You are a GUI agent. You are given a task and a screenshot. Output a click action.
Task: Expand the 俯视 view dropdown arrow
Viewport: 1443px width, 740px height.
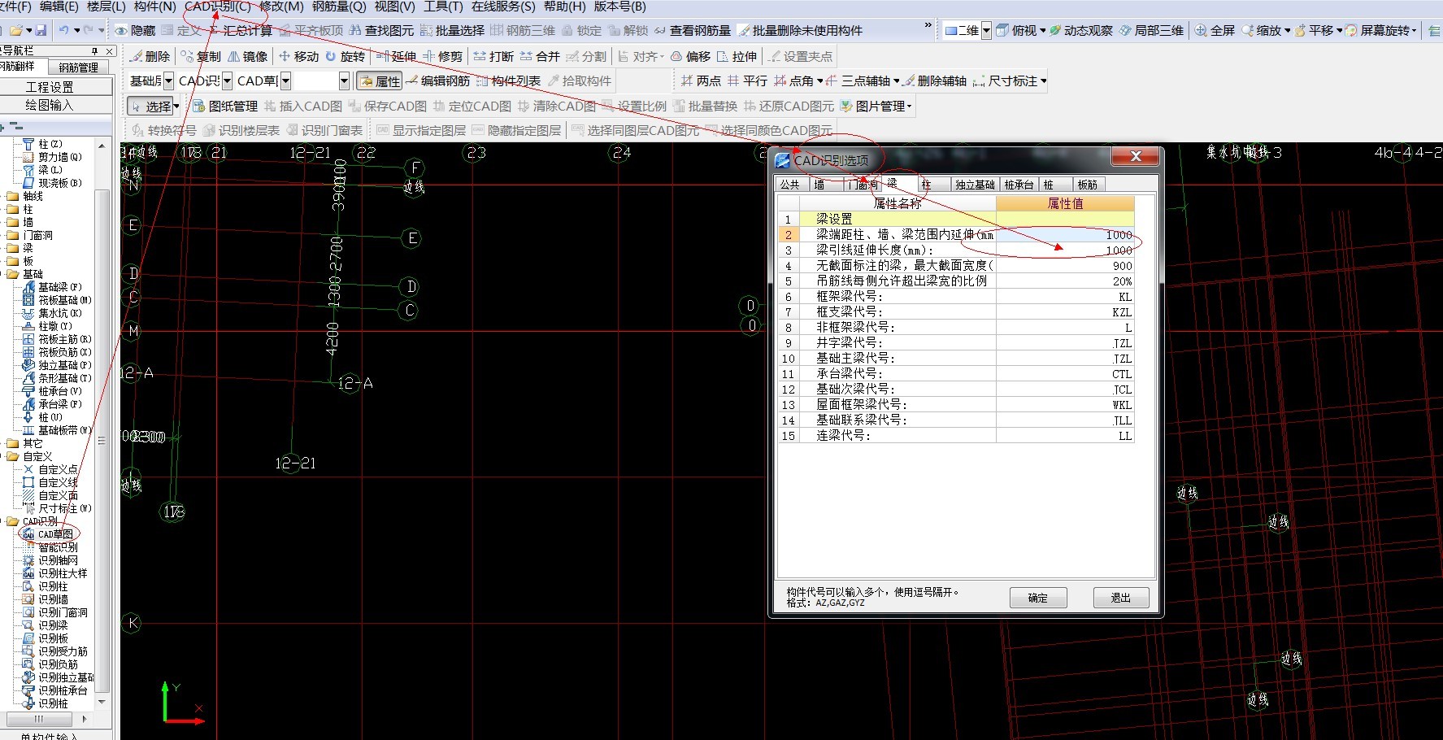[1041, 31]
